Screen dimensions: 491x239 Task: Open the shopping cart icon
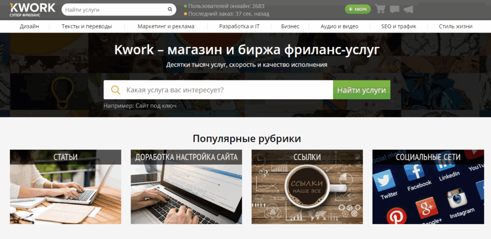click(x=380, y=9)
